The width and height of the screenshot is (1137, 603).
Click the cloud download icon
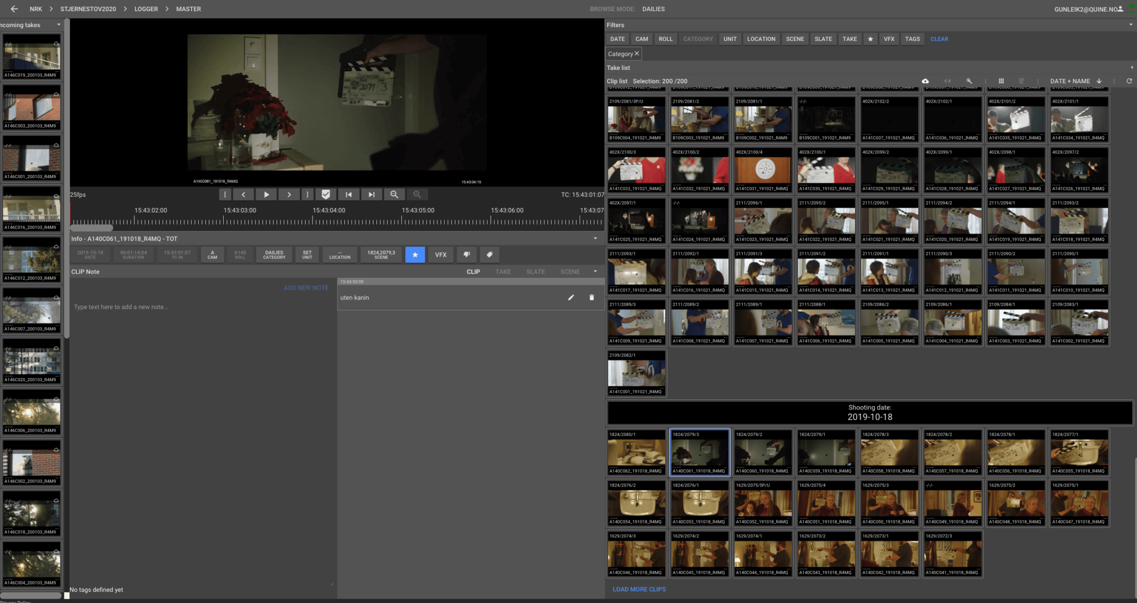tap(925, 81)
